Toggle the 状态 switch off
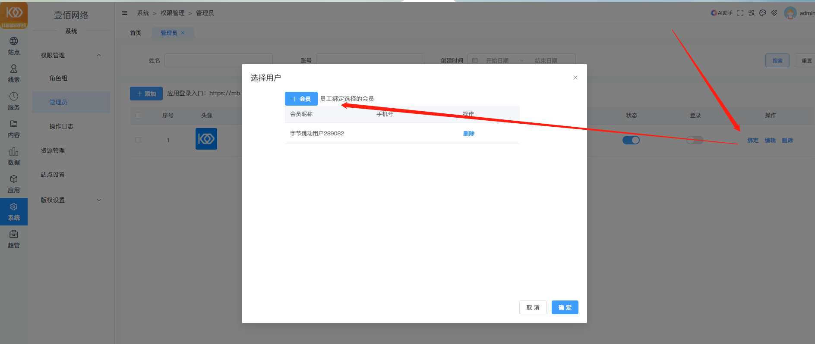The width and height of the screenshot is (815, 344). tap(631, 140)
